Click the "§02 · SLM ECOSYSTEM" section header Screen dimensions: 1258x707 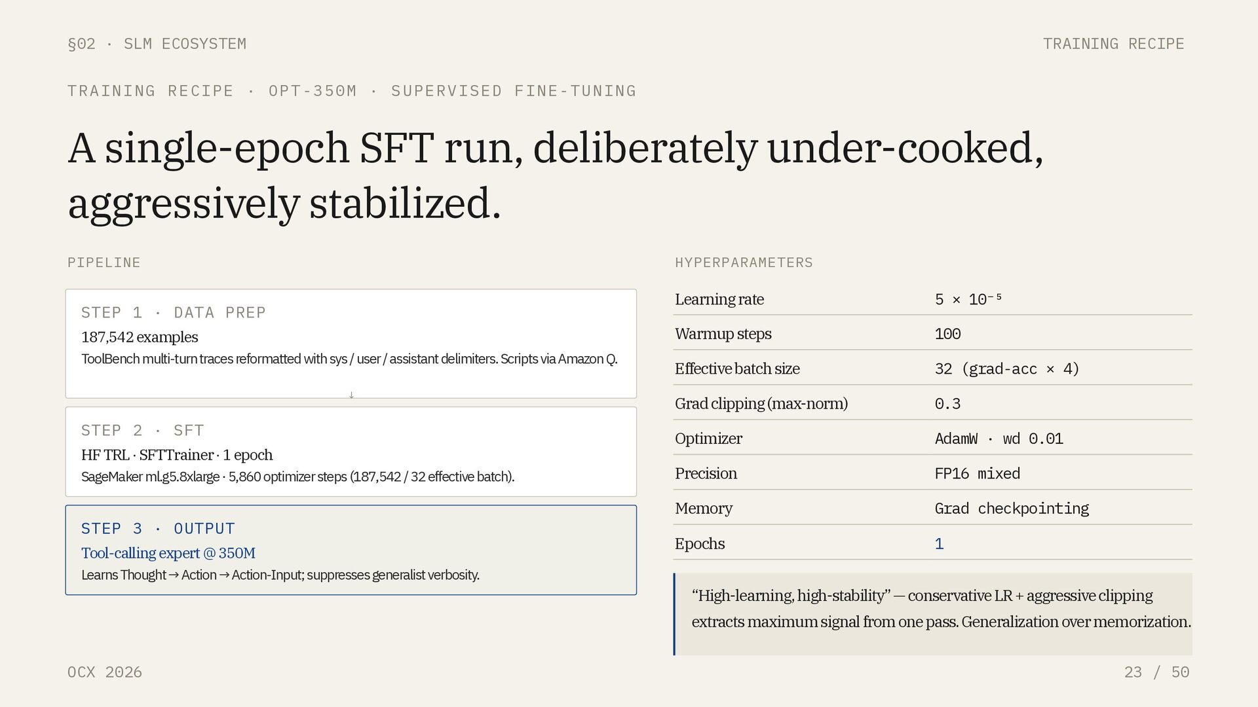[x=157, y=44]
